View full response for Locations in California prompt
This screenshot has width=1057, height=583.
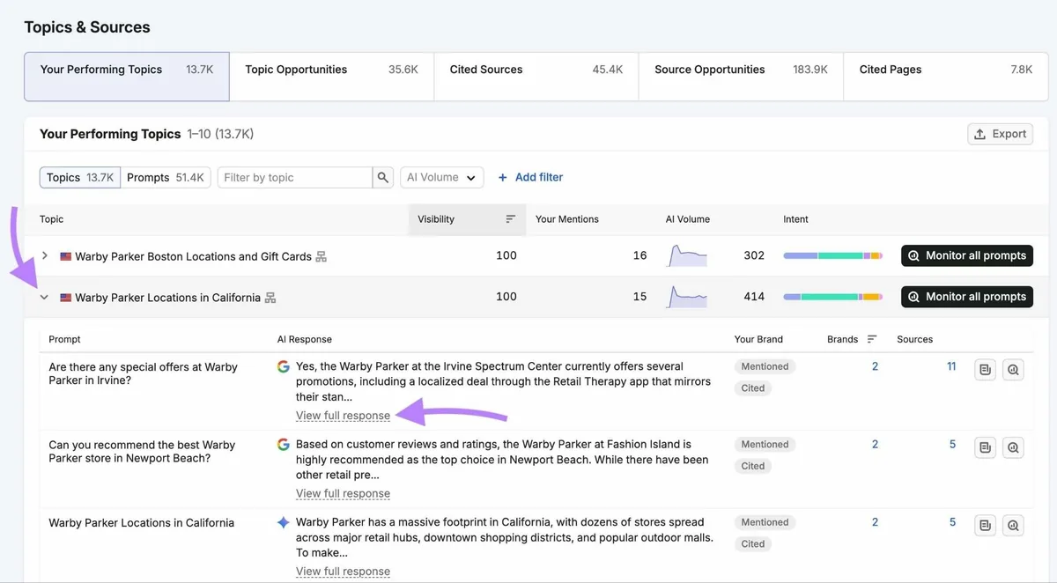click(x=343, y=572)
